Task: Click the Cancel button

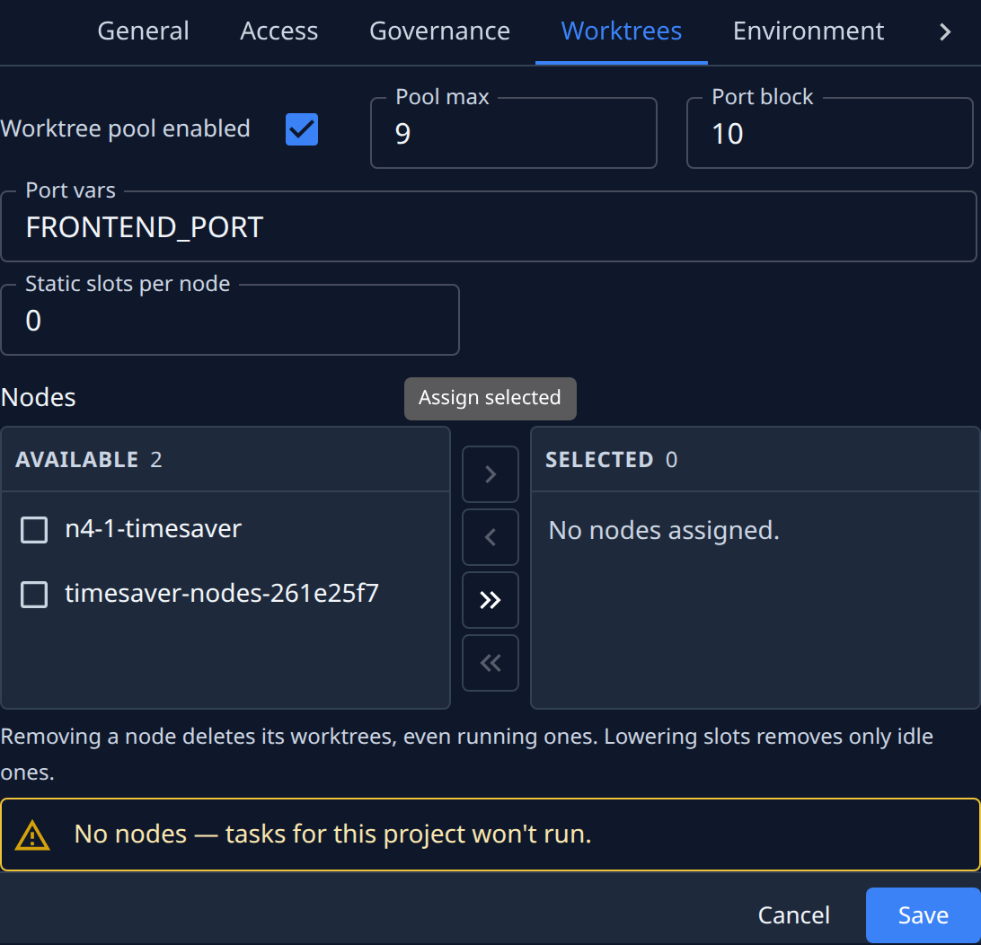Action: tap(794, 915)
